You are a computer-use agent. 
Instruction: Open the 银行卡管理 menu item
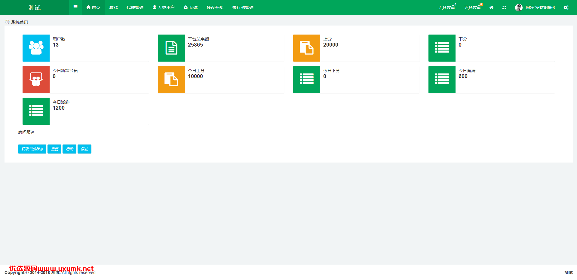(243, 8)
